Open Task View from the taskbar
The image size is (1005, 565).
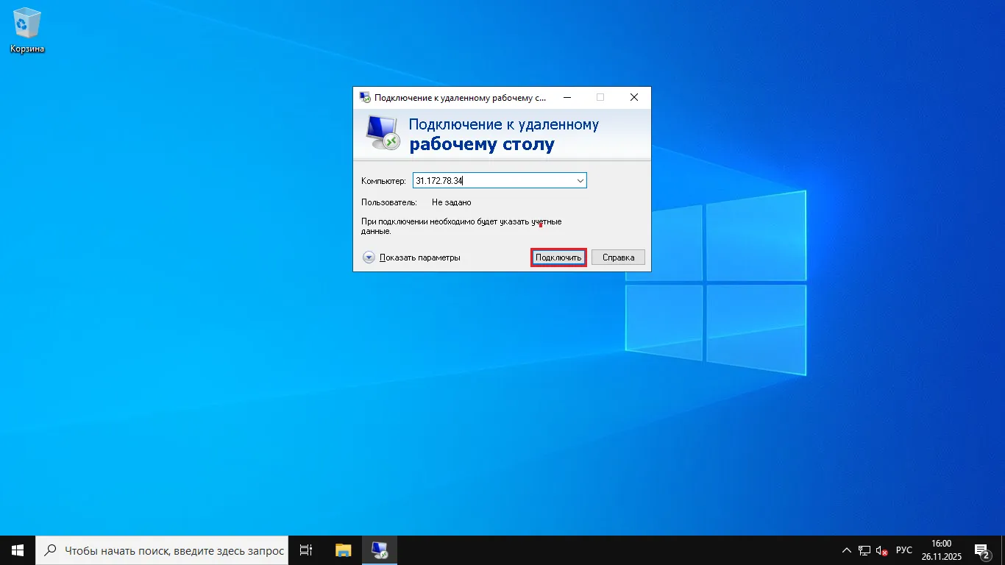click(x=306, y=550)
